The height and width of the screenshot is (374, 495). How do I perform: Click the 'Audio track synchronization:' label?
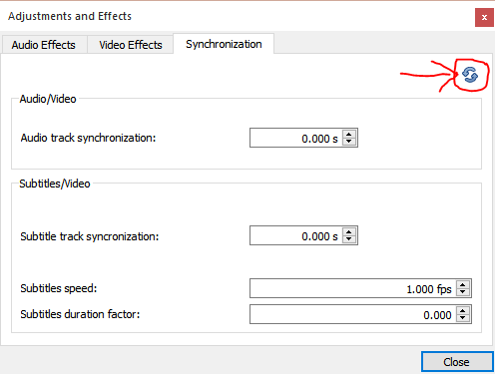88,138
